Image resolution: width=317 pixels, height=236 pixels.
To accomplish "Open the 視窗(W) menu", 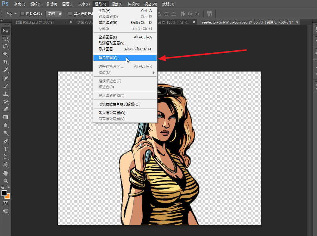I will click(151, 4).
